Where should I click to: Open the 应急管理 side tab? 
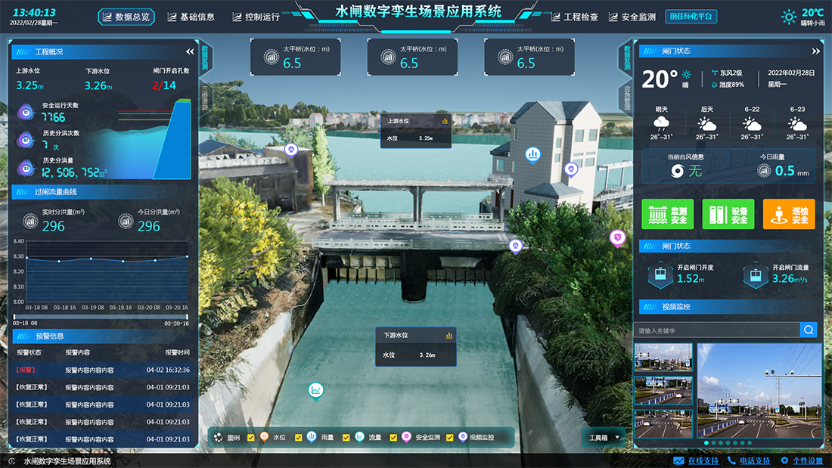point(626,98)
